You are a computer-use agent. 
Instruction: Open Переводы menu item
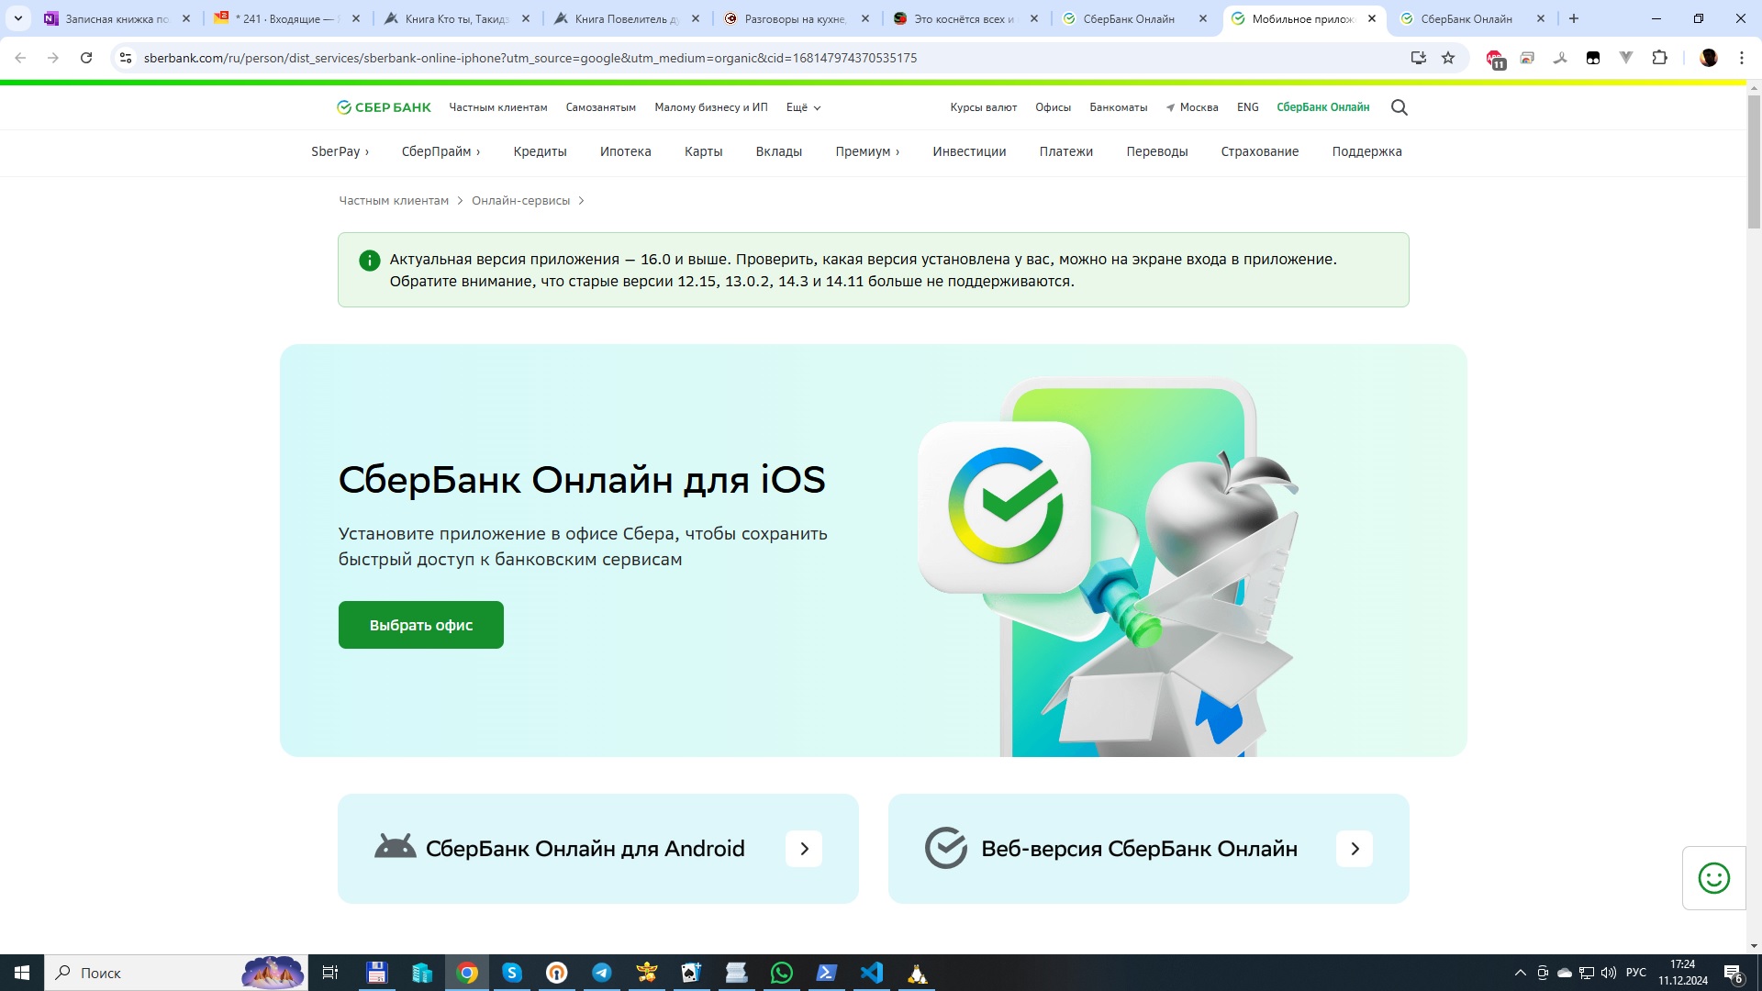click(x=1156, y=151)
